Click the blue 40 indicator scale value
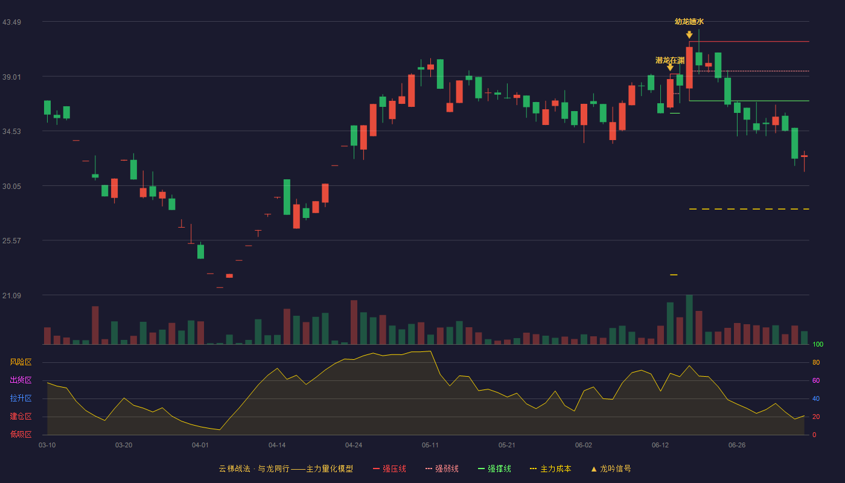 [816, 398]
